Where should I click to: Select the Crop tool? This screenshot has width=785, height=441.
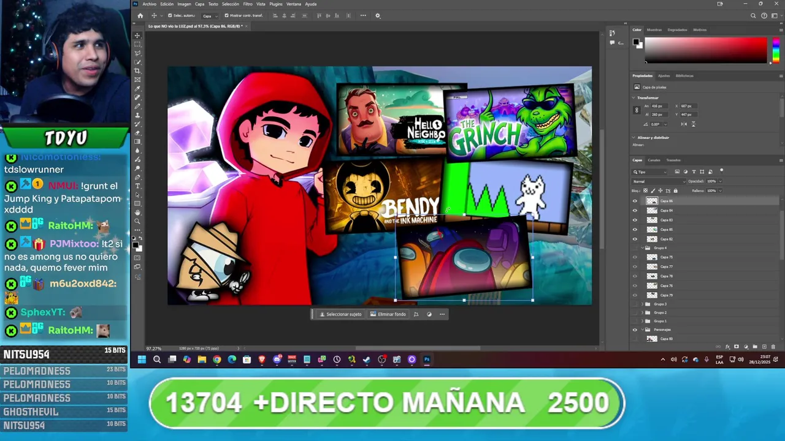click(x=137, y=71)
